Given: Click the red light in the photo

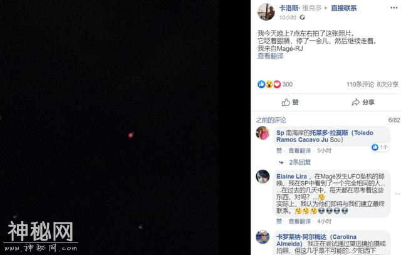Looking at the screenshot, I should tap(131, 135).
